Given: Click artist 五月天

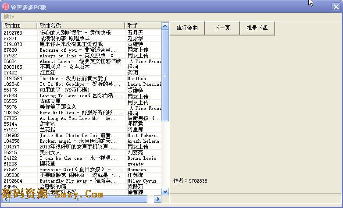Looking at the screenshot, I should pyautogui.click(x=135, y=33).
